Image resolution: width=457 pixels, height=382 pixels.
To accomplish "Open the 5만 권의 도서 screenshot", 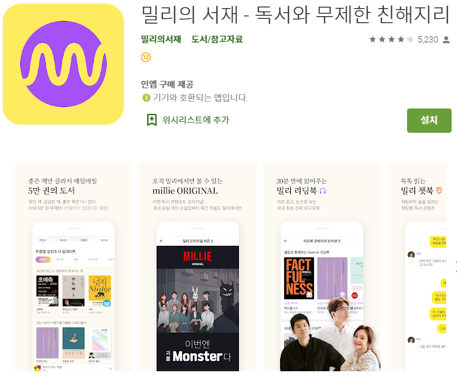I will (74, 267).
